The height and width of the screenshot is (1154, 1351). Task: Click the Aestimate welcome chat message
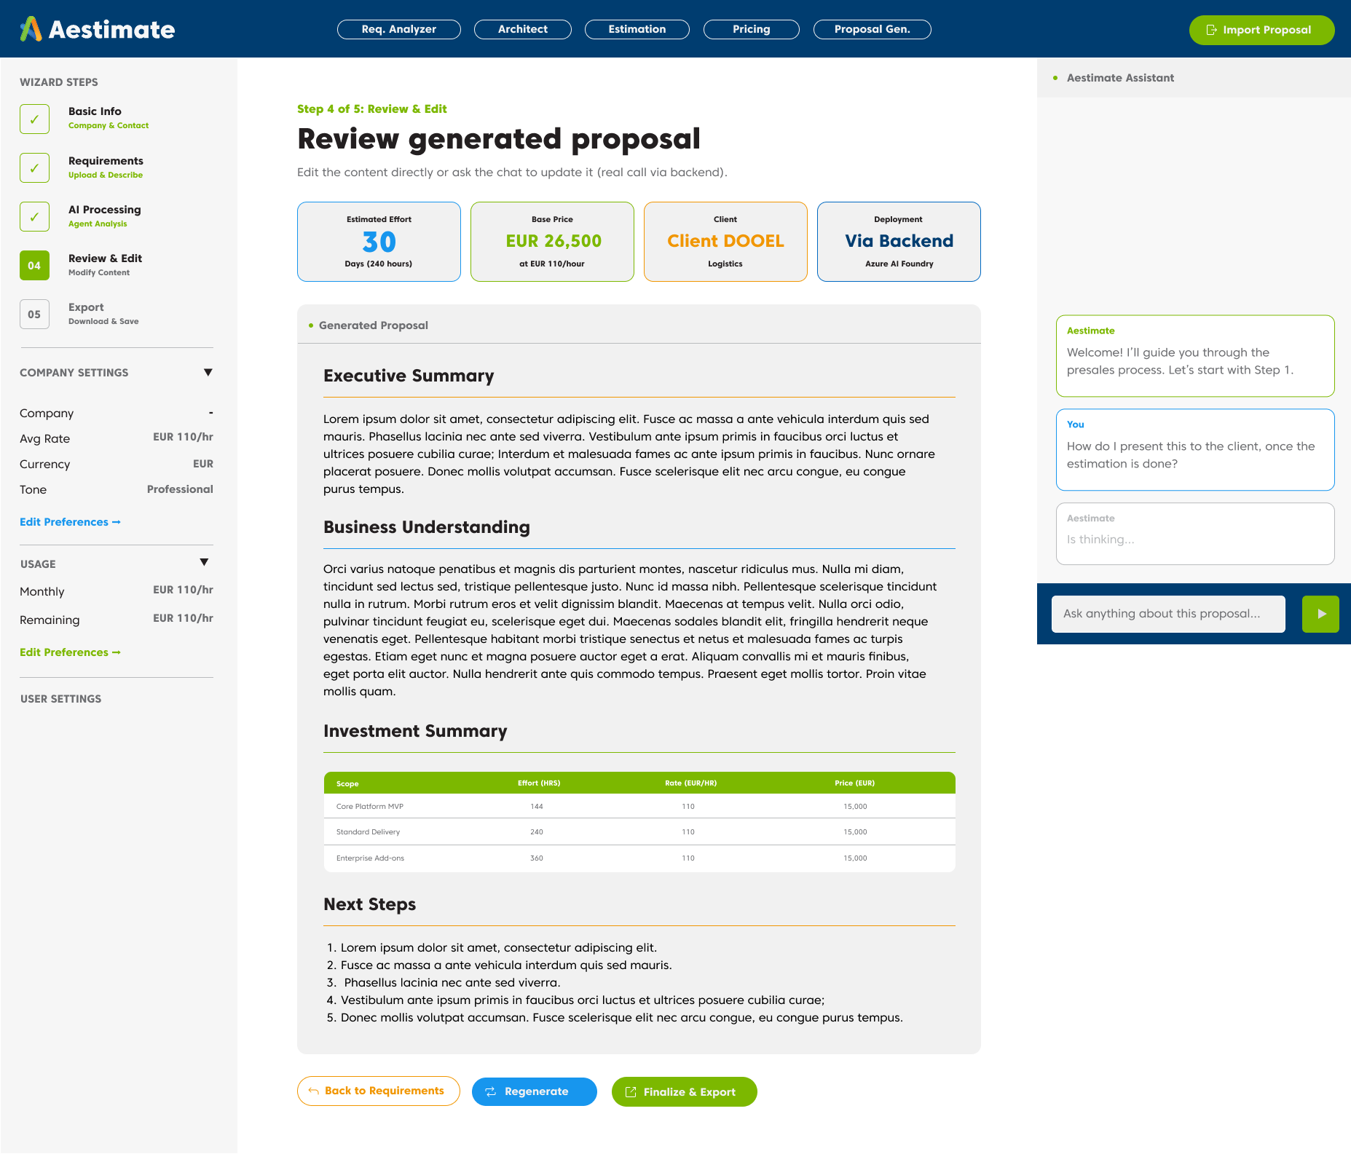coord(1195,356)
